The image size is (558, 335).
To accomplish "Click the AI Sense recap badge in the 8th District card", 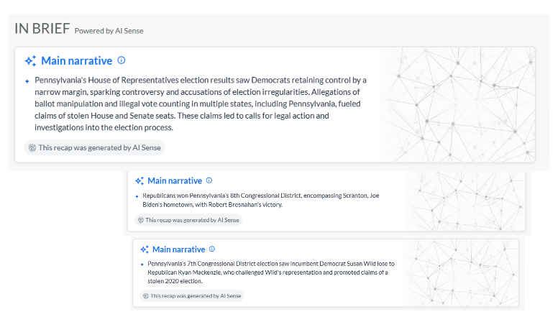I will 188,220.
